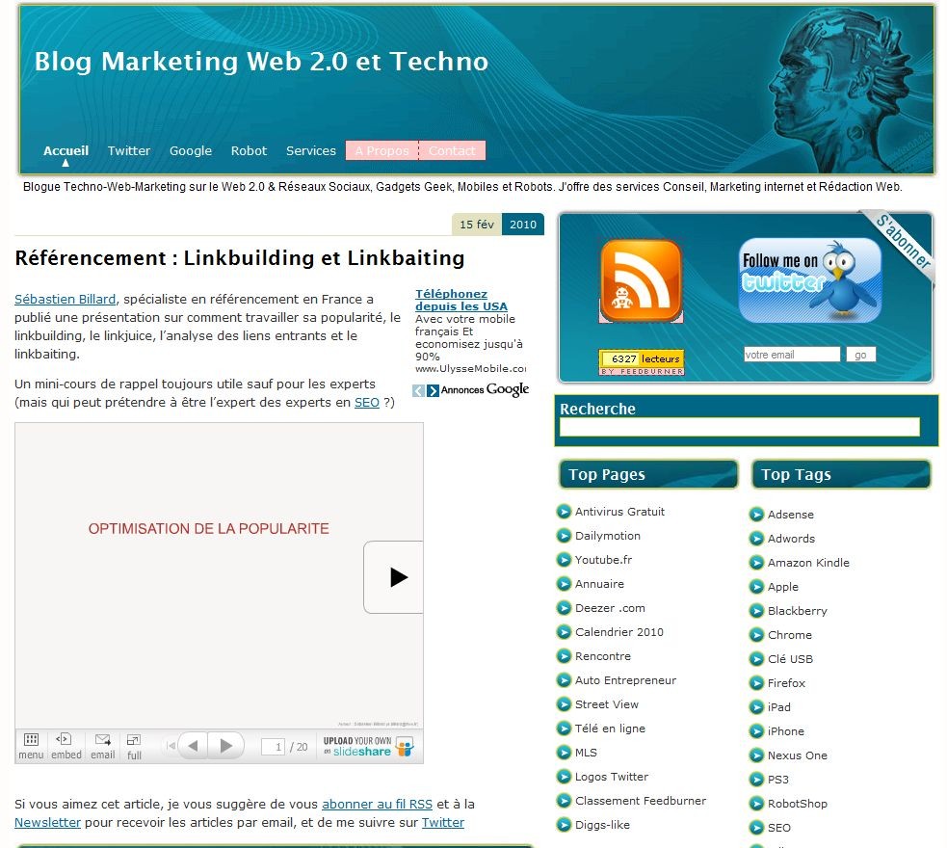Viewport: 947px width, 848px height.
Task: Open the Télé en ligne top page link
Action: coord(610,729)
